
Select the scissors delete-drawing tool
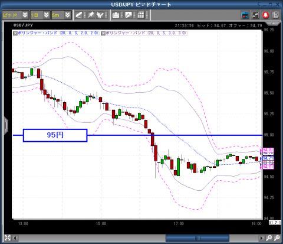click(x=100, y=15)
